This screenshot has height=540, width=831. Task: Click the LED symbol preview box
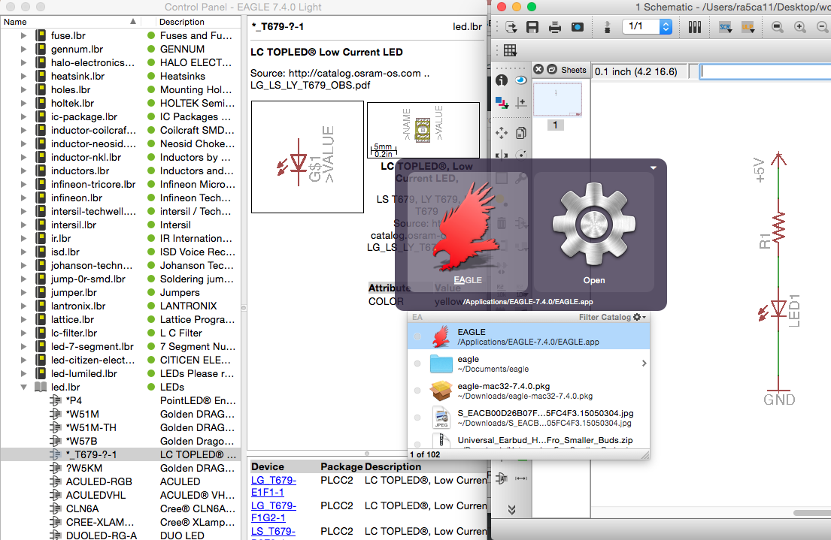pos(308,157)
